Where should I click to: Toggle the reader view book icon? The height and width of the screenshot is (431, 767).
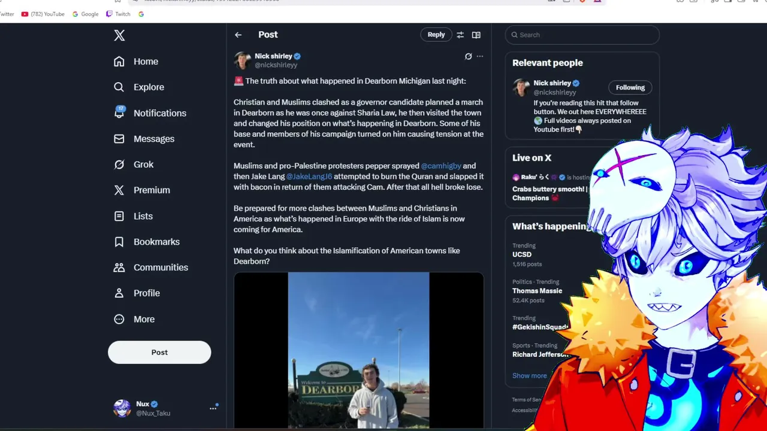coord(476,35)
